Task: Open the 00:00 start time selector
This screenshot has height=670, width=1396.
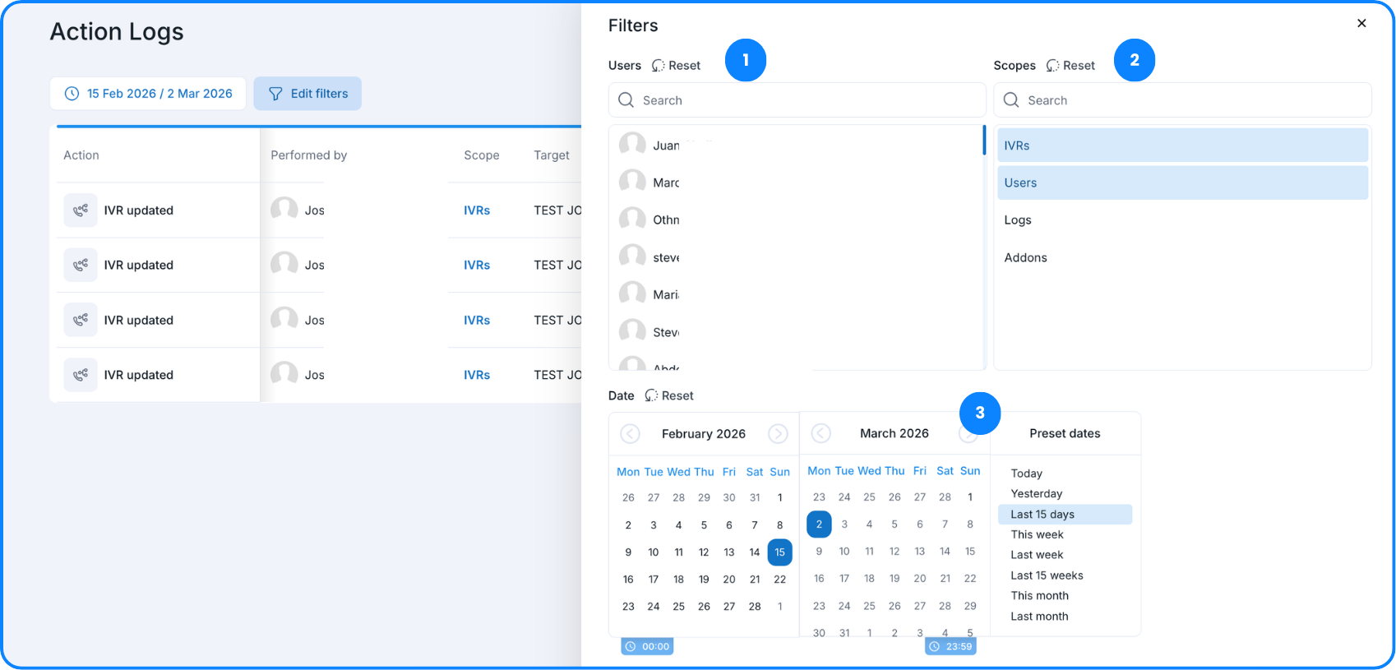Action: [648, 647]
